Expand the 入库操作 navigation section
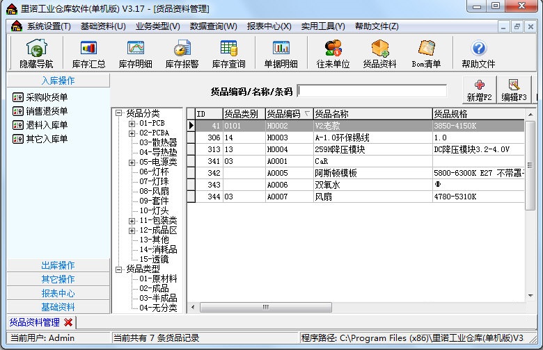543x350 pixels. tap(58, 81)
